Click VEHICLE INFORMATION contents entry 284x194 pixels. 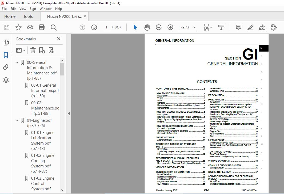tap(180, 167)
